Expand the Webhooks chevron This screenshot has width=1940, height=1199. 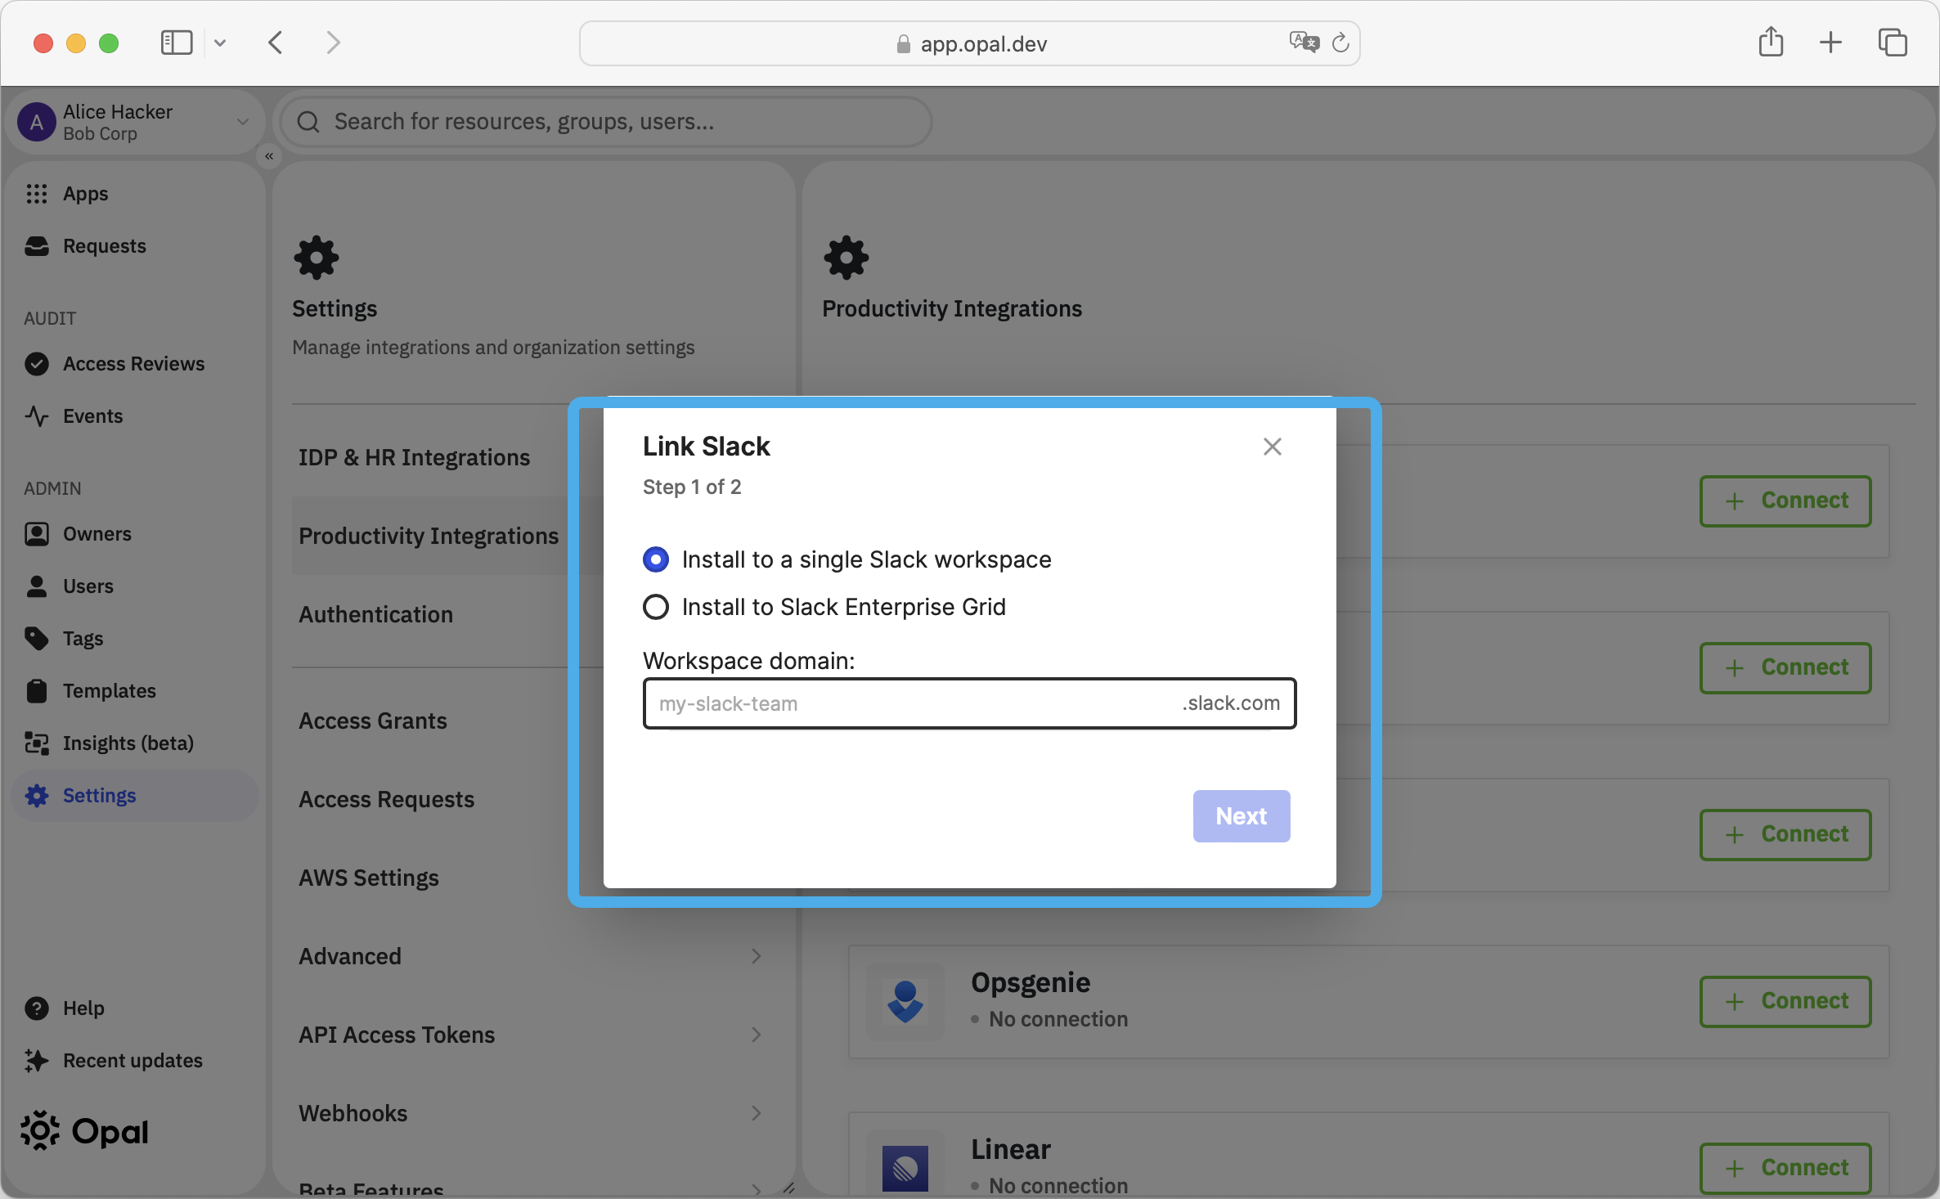(x=757, y=1114)
